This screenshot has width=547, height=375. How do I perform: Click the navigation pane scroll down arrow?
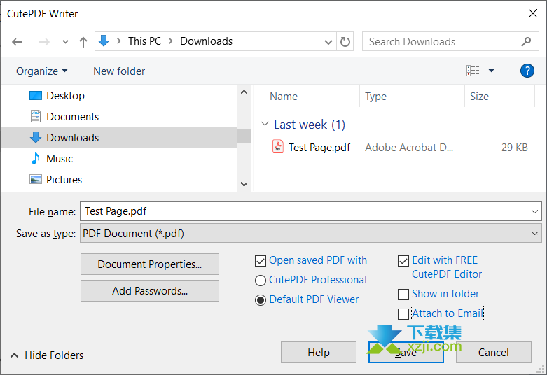click(x=244, y=184)
